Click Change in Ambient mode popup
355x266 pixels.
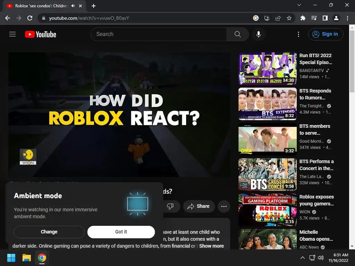click(49, 232)
